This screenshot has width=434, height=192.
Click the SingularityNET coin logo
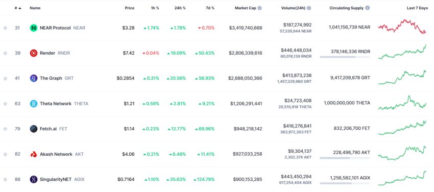tap(34, 180)
